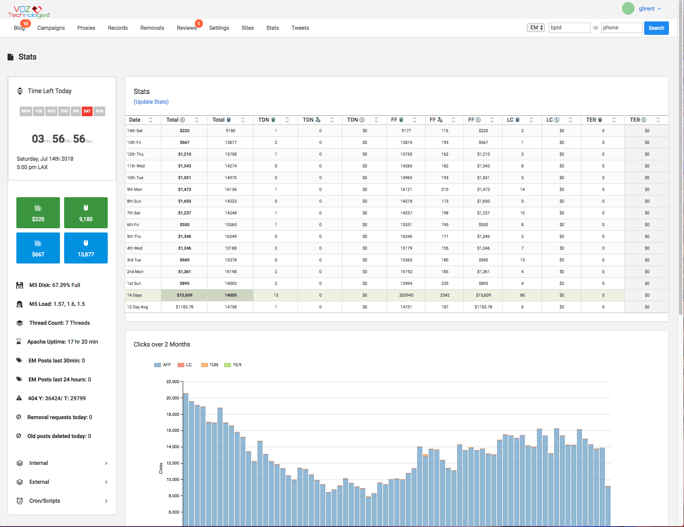The height and width of the screenshot is (527, 684).
Task: Click the Apache Uptime hourglass icon
Action: click(18, 342)
